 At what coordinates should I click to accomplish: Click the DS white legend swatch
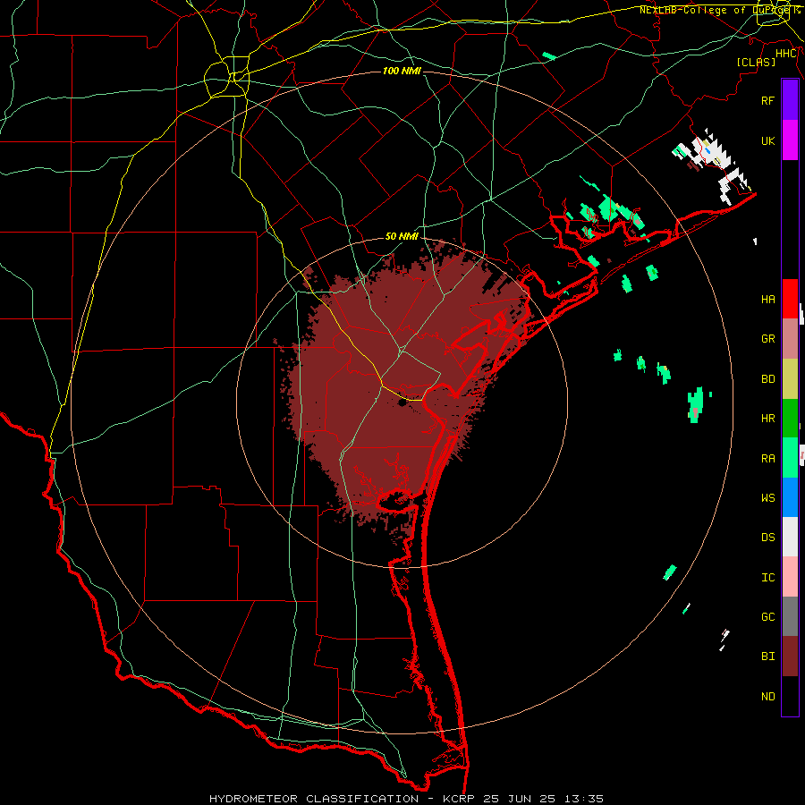(x=790, y=537)
